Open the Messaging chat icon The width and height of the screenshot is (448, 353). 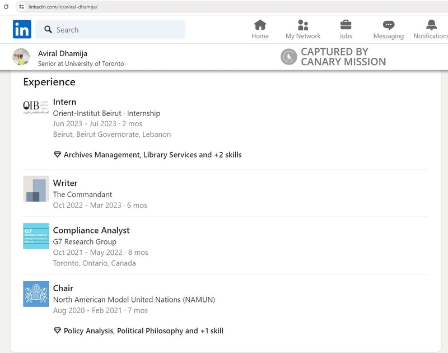coord(388,25)
